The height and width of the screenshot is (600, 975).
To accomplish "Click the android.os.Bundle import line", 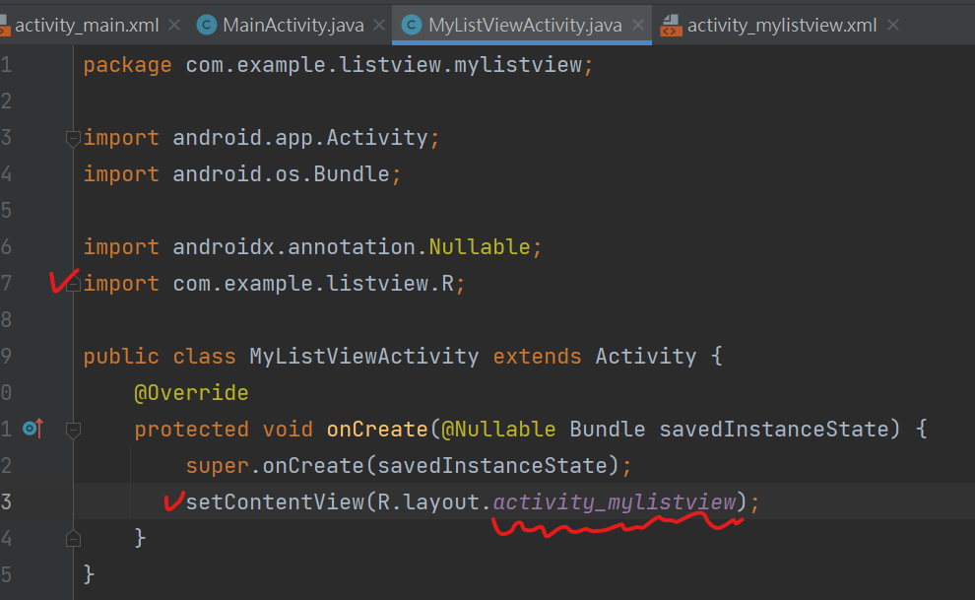I will 242,174.
